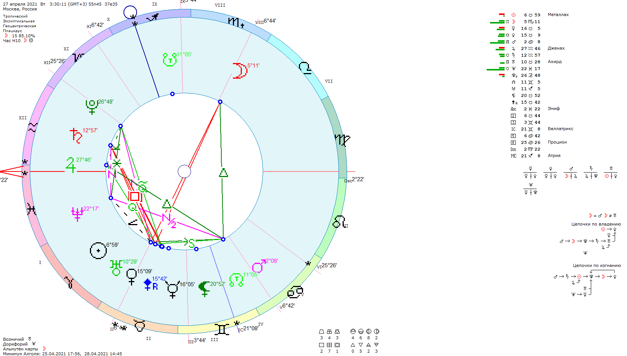Select the Virgo sign glyph on the zodiac ring
Viewport: 627px width, 356px height.
point(342,141)
